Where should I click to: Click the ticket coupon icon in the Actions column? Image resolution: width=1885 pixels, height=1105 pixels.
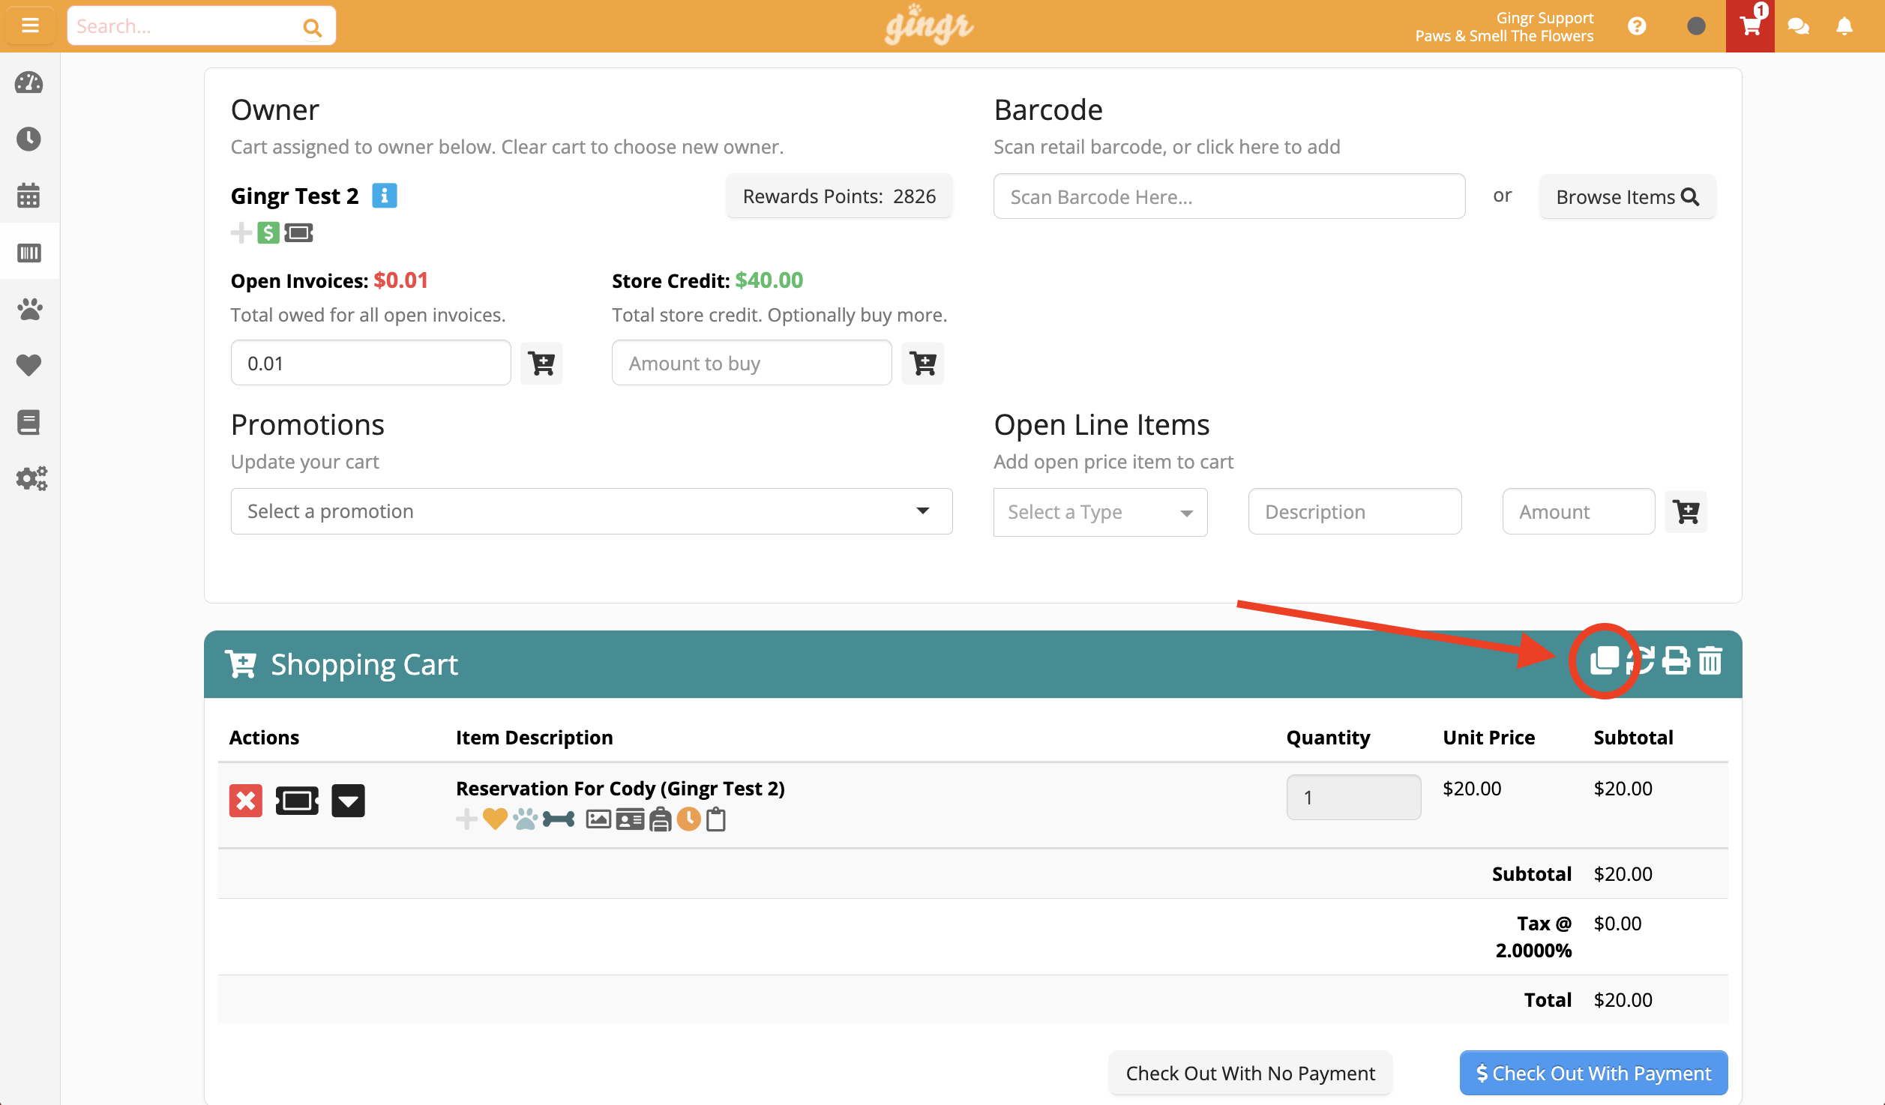297,801
